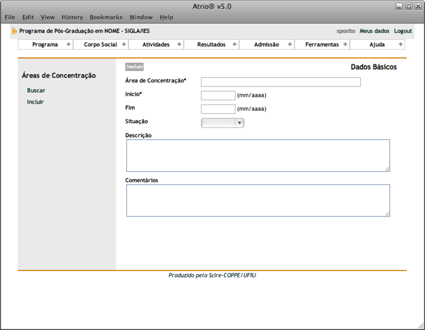The image size is (425, 330).
Task: Open the Meus dados link
Action: (x=374, y=31)
